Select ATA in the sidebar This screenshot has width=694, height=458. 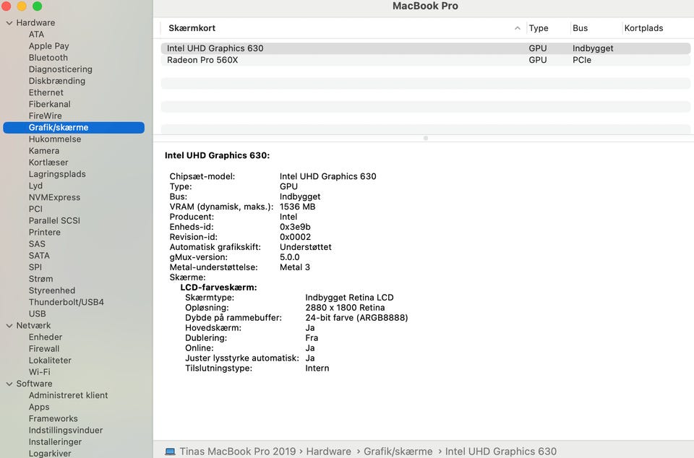coord(36,35)
